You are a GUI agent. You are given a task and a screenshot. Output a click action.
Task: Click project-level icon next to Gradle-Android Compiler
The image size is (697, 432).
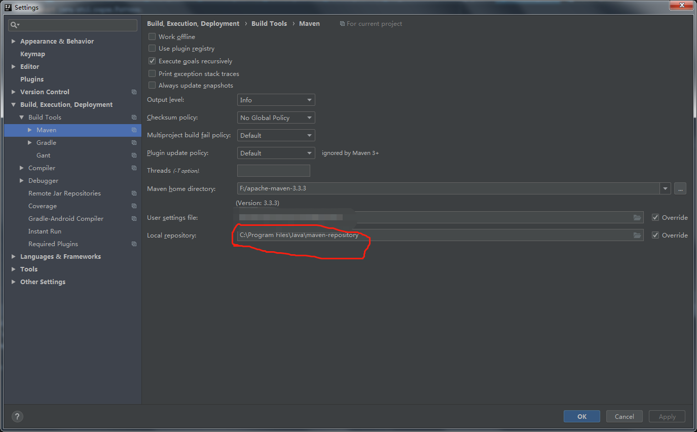pyautogui.click(x=134, y=219)
